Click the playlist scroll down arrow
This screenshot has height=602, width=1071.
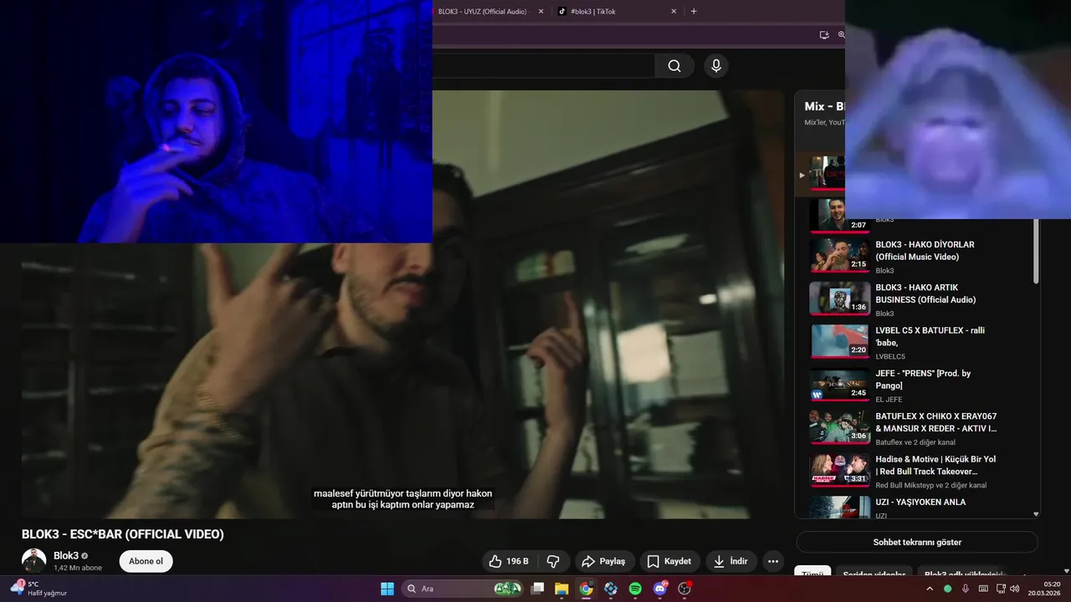(x=1036, y=514)
